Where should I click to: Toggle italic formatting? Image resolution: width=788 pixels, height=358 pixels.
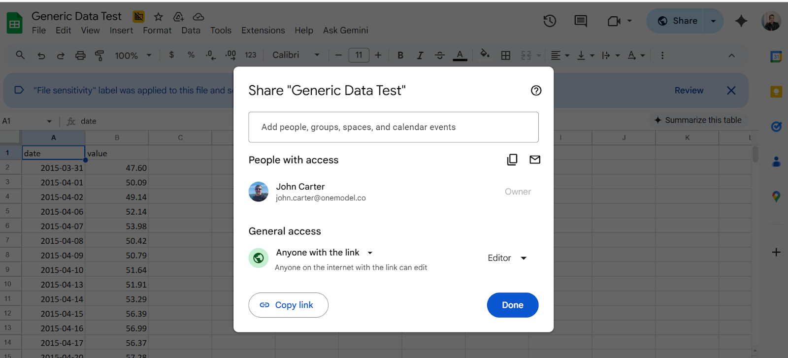click(420, 55)
